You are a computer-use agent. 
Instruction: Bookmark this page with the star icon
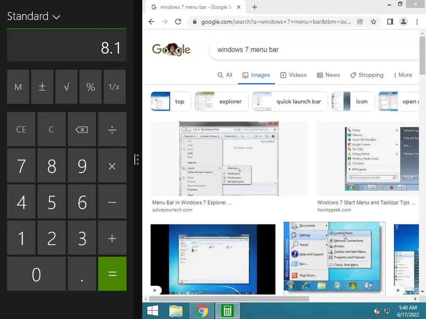(374, 22)
